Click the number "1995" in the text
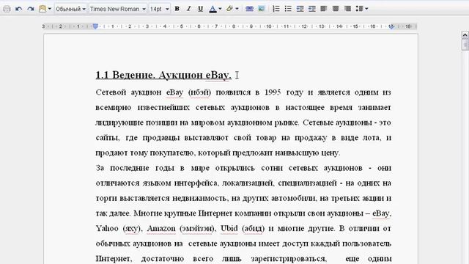The height and width of the screenshot is (264, 469). pos(273,92)
